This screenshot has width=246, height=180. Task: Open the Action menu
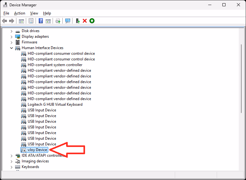(x=20, y=13)
